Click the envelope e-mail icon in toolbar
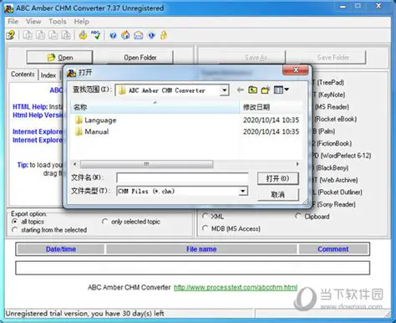Image resolution: width=396 pixels, height=323 pixels. point(139,35)
